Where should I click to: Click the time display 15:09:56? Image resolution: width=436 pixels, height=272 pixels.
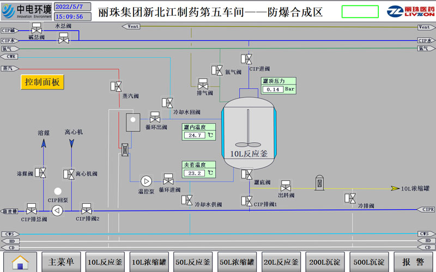(x=72, y=16)
